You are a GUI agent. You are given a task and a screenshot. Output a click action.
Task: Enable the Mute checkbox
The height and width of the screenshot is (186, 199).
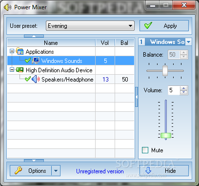click(x=145, y=150)
